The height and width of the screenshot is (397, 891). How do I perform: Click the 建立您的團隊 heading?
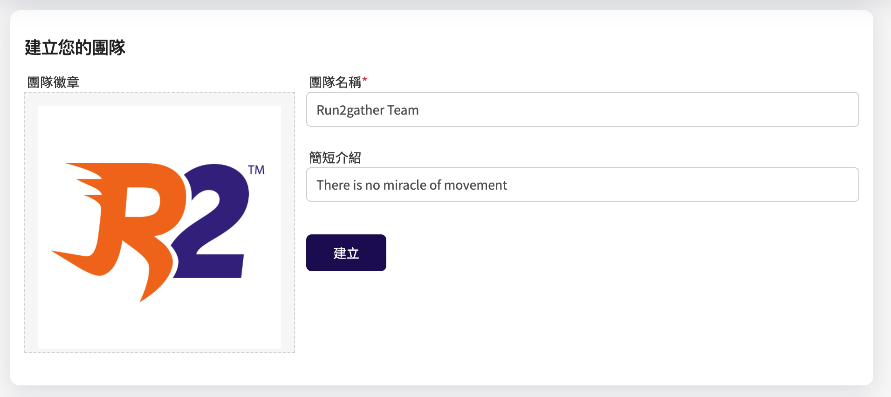tap(75, 48)
